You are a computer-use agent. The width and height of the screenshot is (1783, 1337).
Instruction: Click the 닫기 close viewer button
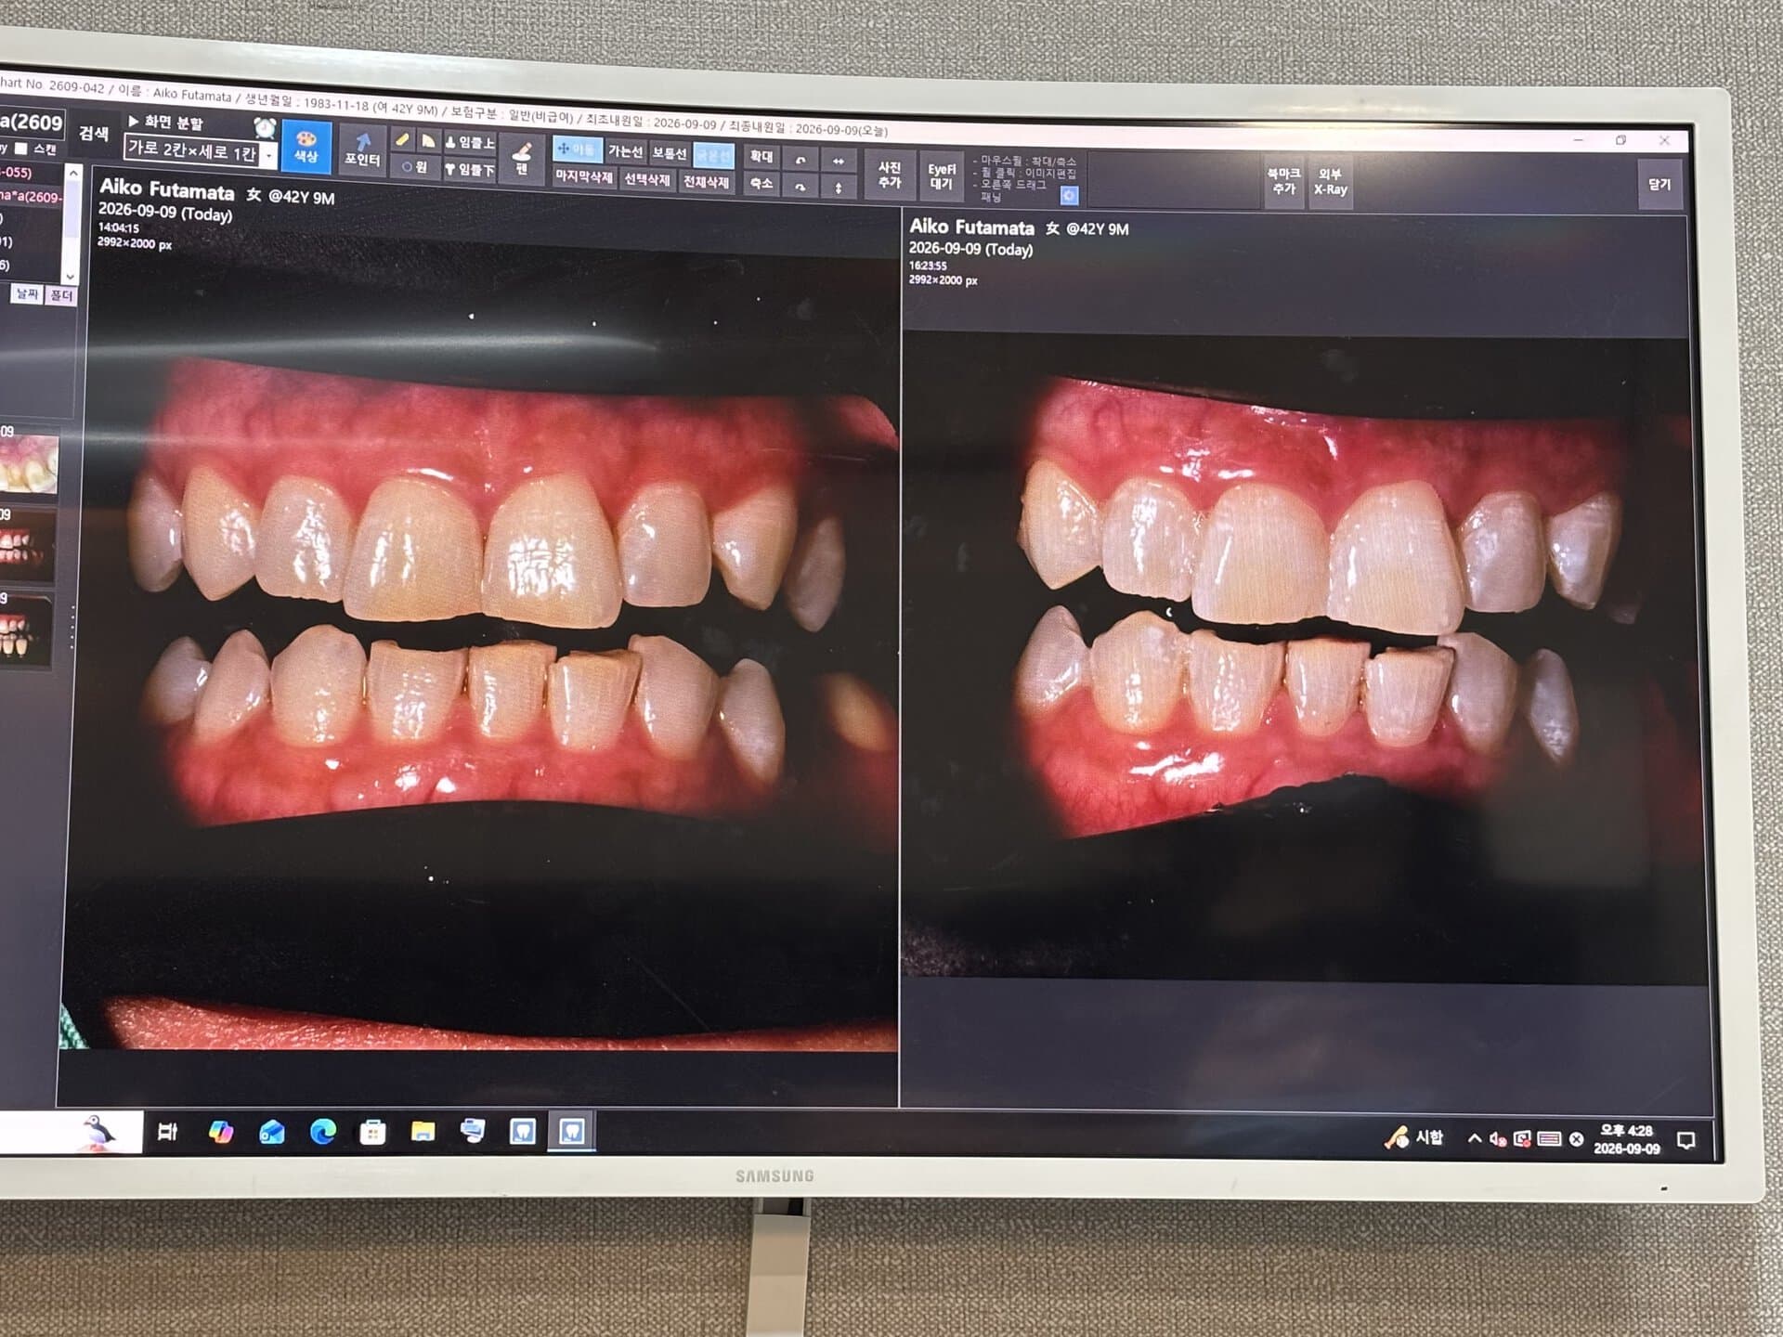1659,185
